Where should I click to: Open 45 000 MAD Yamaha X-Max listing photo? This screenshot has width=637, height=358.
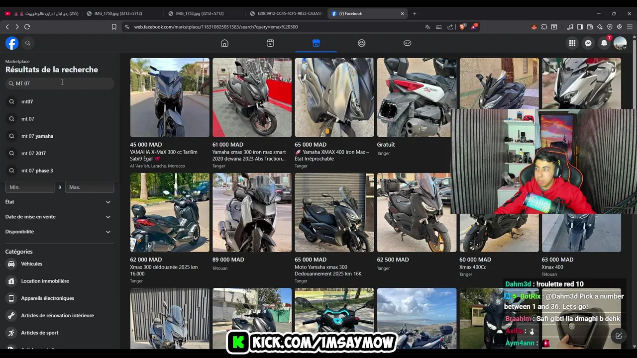coord(170,97)
